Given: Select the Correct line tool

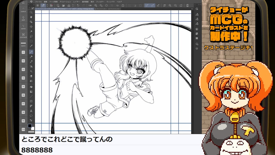Looking at the screenshot, I should (31, 120).
